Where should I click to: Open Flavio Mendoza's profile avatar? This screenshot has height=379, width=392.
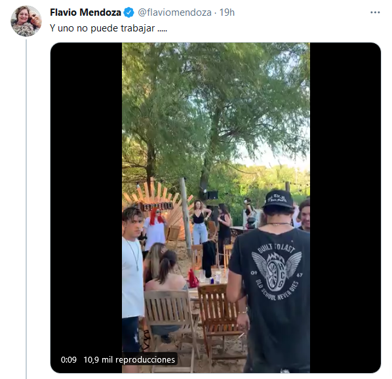point(26,21)
